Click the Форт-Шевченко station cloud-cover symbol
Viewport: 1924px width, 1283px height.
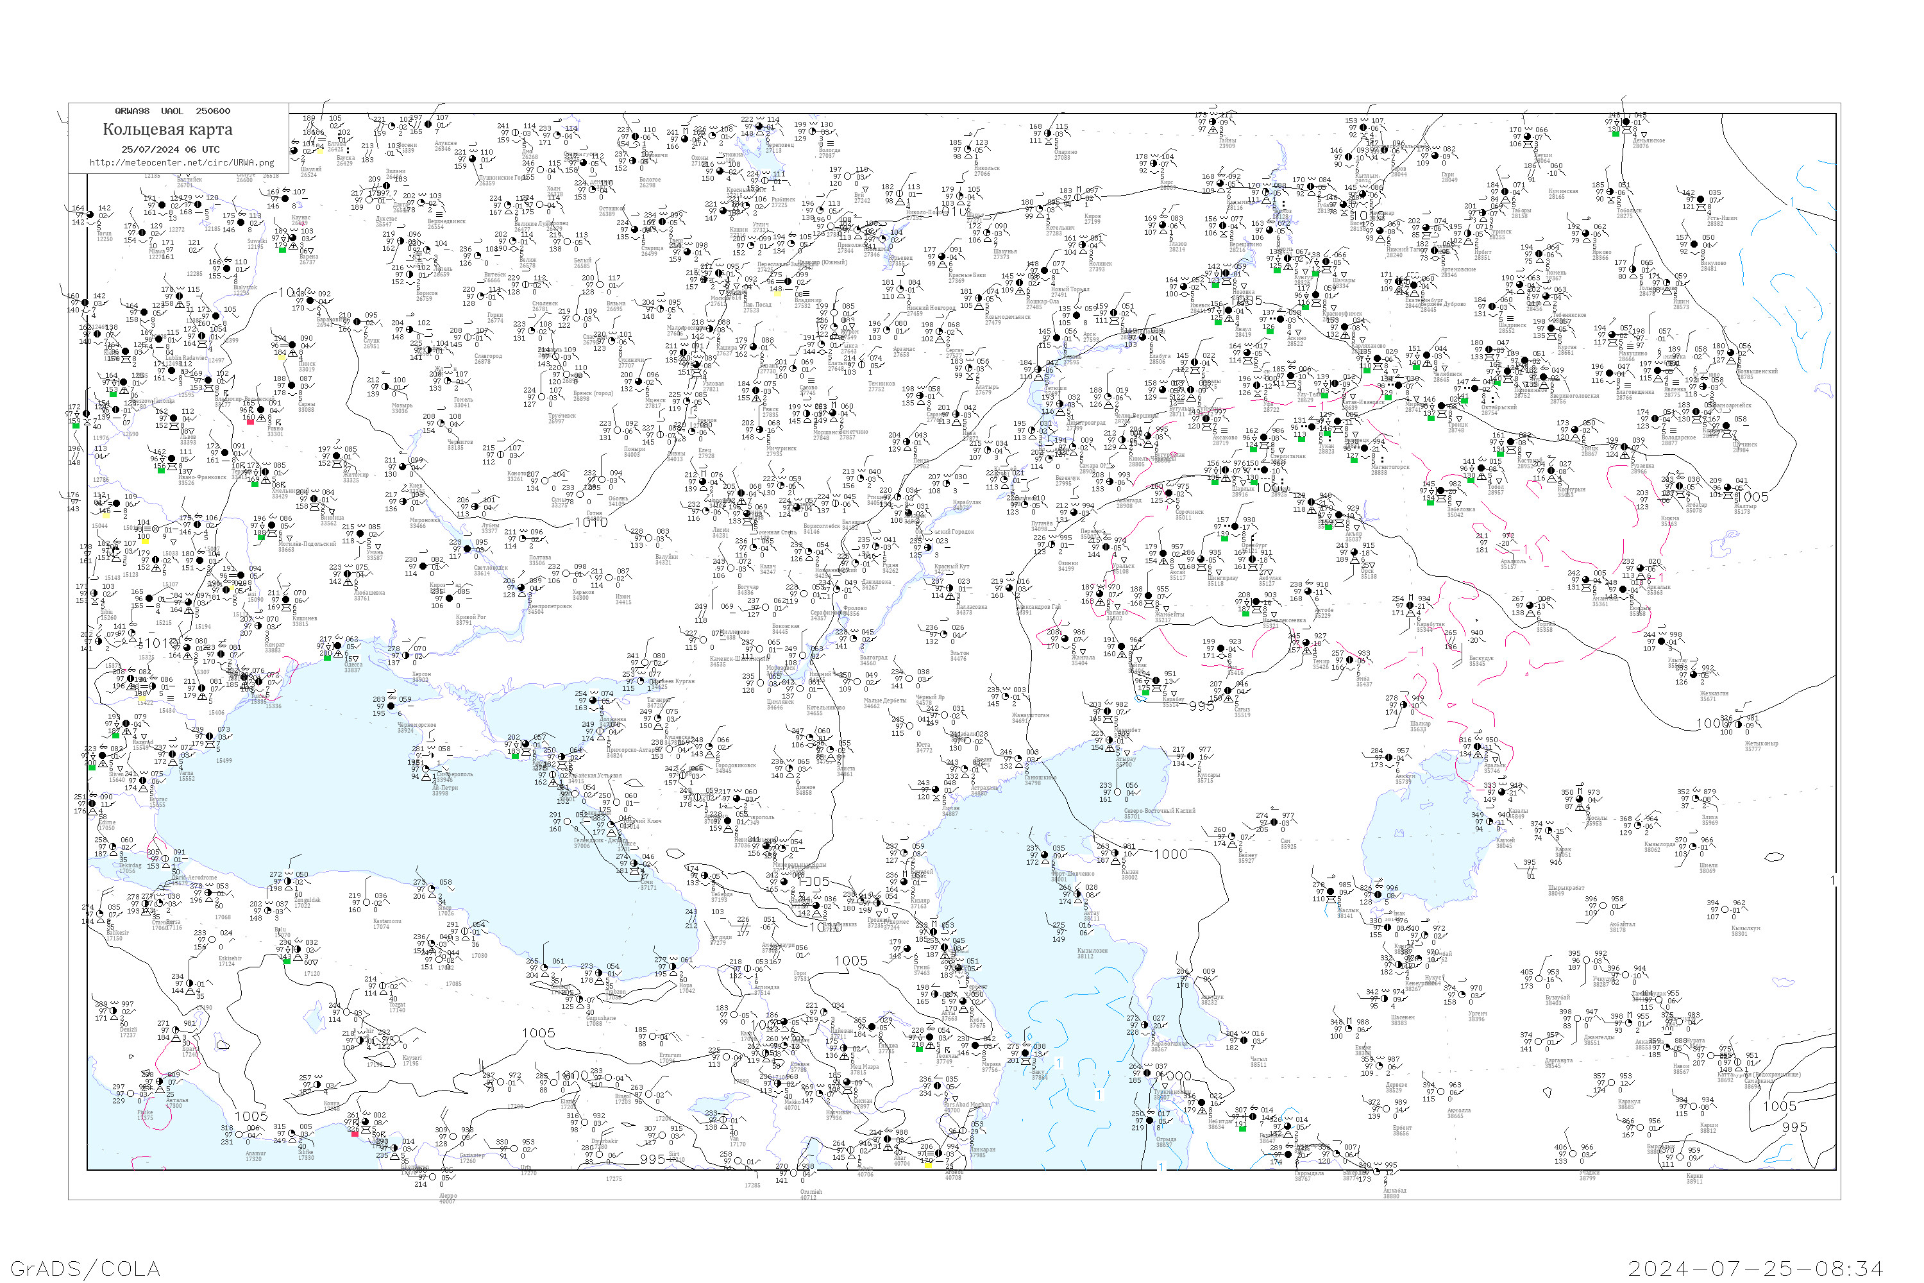pyautogui.click(x=1046, y=856)
